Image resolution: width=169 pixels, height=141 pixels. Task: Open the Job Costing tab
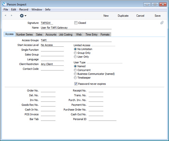(x=66, y=34)
